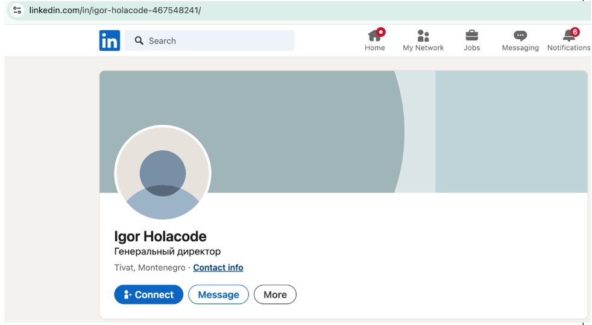Screen dimensions: 592x325
Task: Open Home via the house icon
Action: [374, 36]
